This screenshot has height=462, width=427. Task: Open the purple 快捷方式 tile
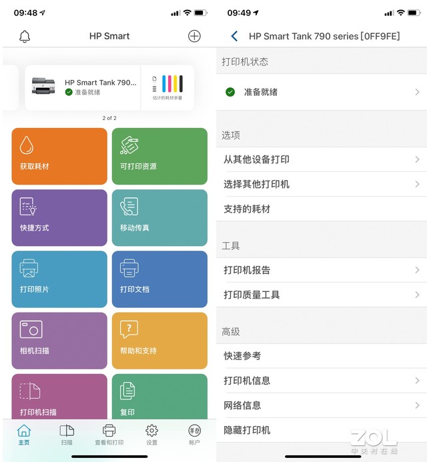click(x=59, y=218)
